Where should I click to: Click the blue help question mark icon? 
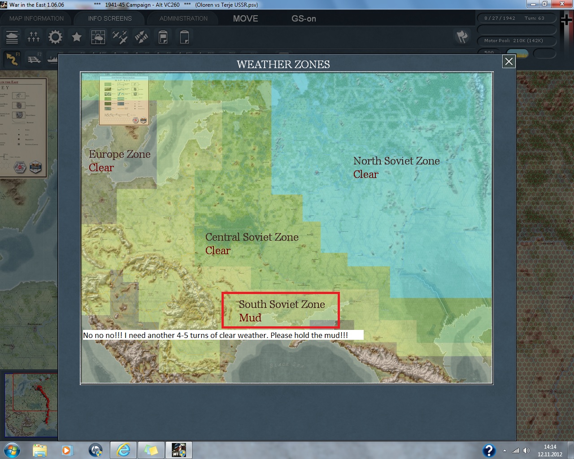tap(489, 450)
